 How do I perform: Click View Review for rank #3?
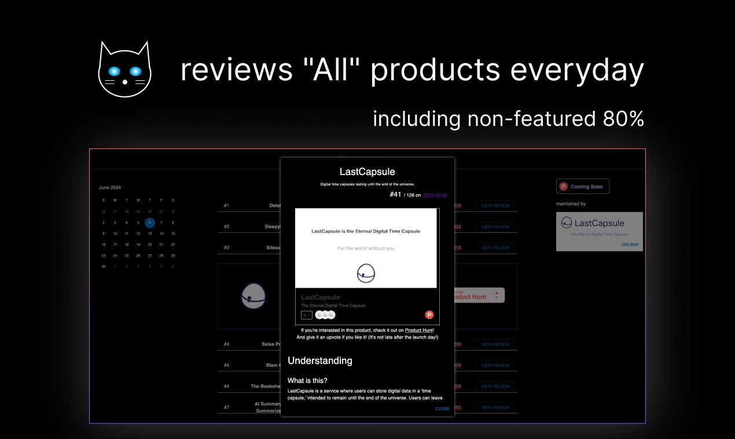[495, 248]
